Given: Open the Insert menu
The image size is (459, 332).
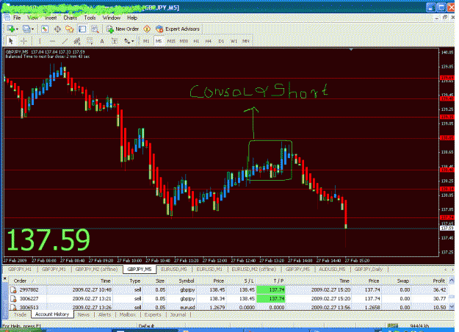Looking at the screenshot, I should click(x=51, y=18).
